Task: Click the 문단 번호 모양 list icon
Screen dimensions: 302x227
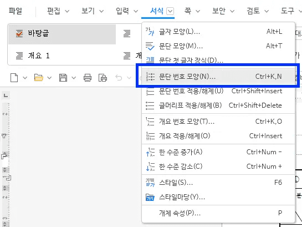Action: point(150,77)
